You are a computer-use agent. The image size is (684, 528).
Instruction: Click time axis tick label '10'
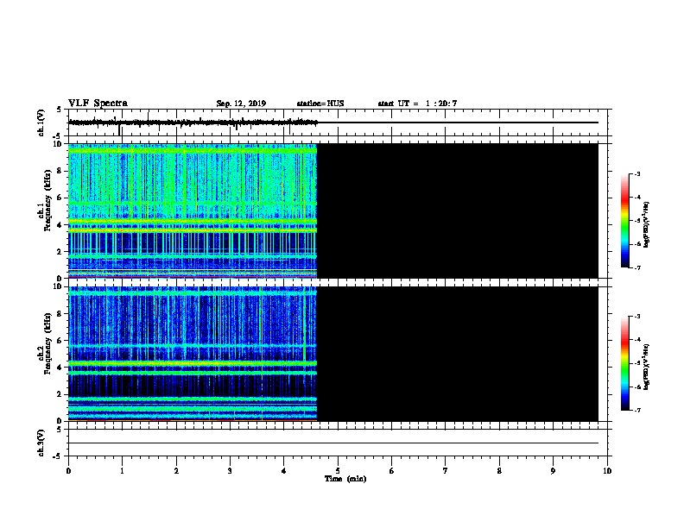coord(607,471)
